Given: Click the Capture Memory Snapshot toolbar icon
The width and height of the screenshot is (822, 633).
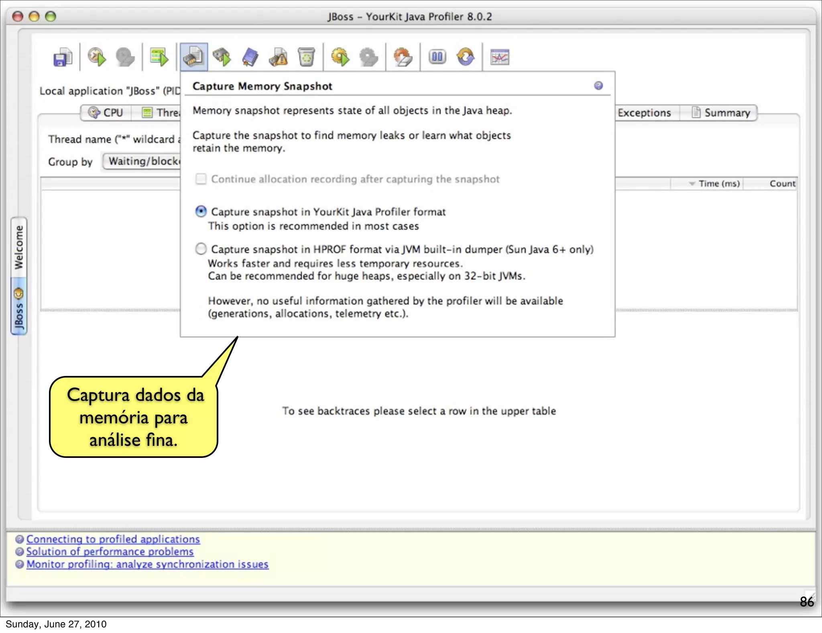Looking at the screenshot, I should pos(193,57).
